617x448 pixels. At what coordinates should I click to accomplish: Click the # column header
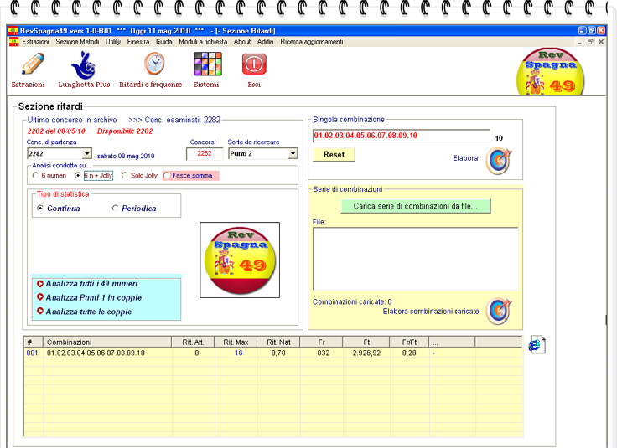tap(34, 342)
